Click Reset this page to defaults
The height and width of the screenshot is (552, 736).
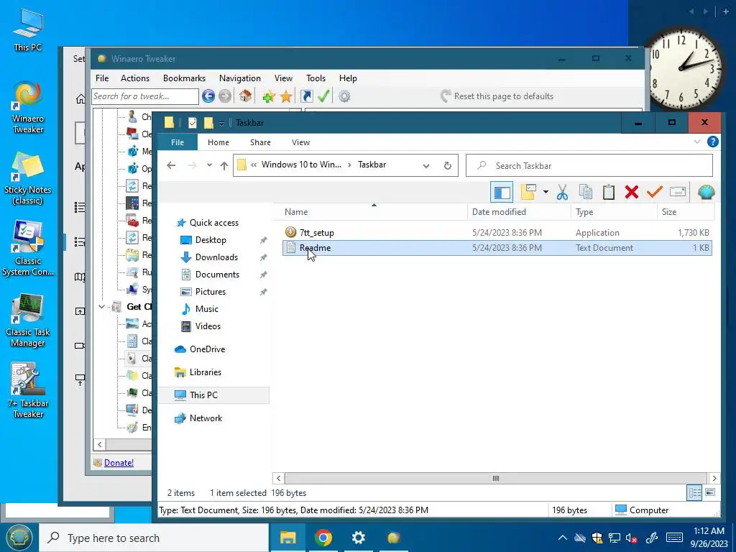coord(497,96)
